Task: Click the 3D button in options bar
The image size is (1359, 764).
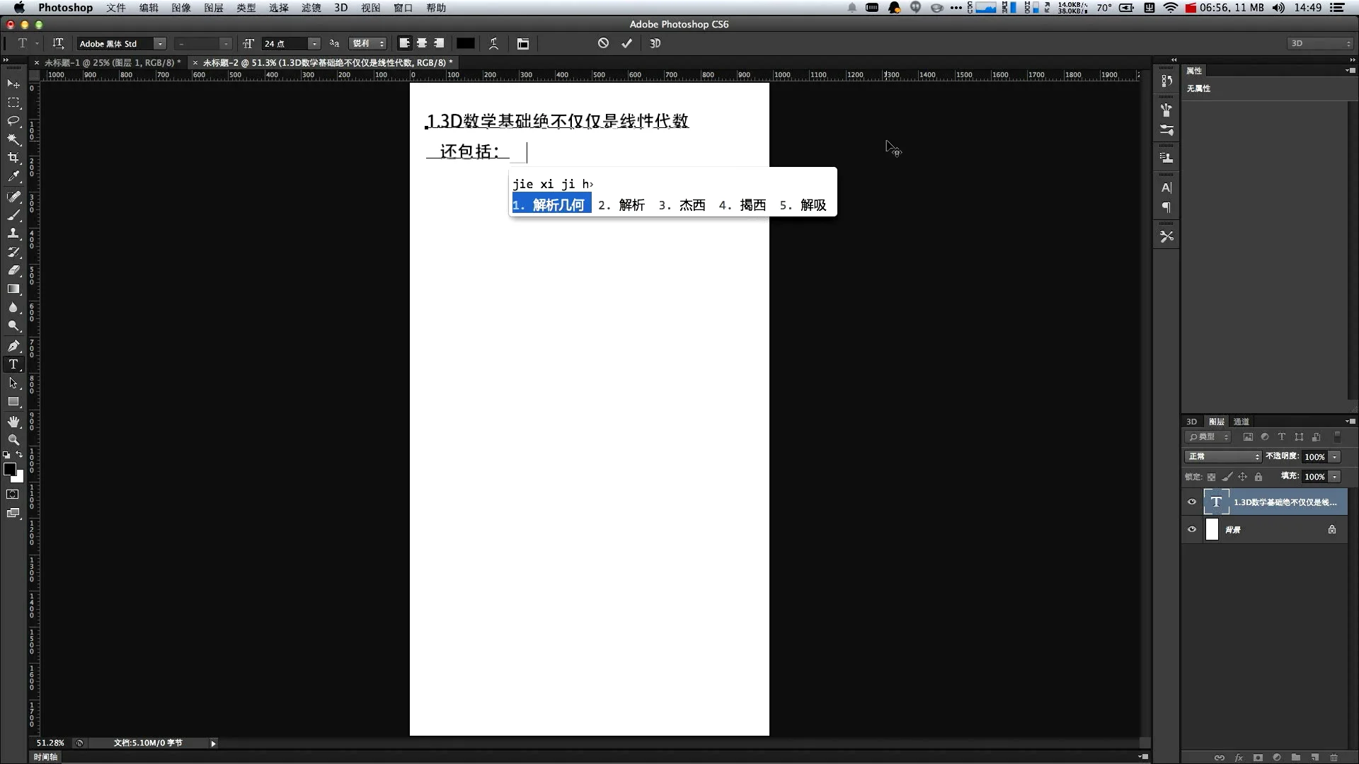Action: tap(655, 43)
